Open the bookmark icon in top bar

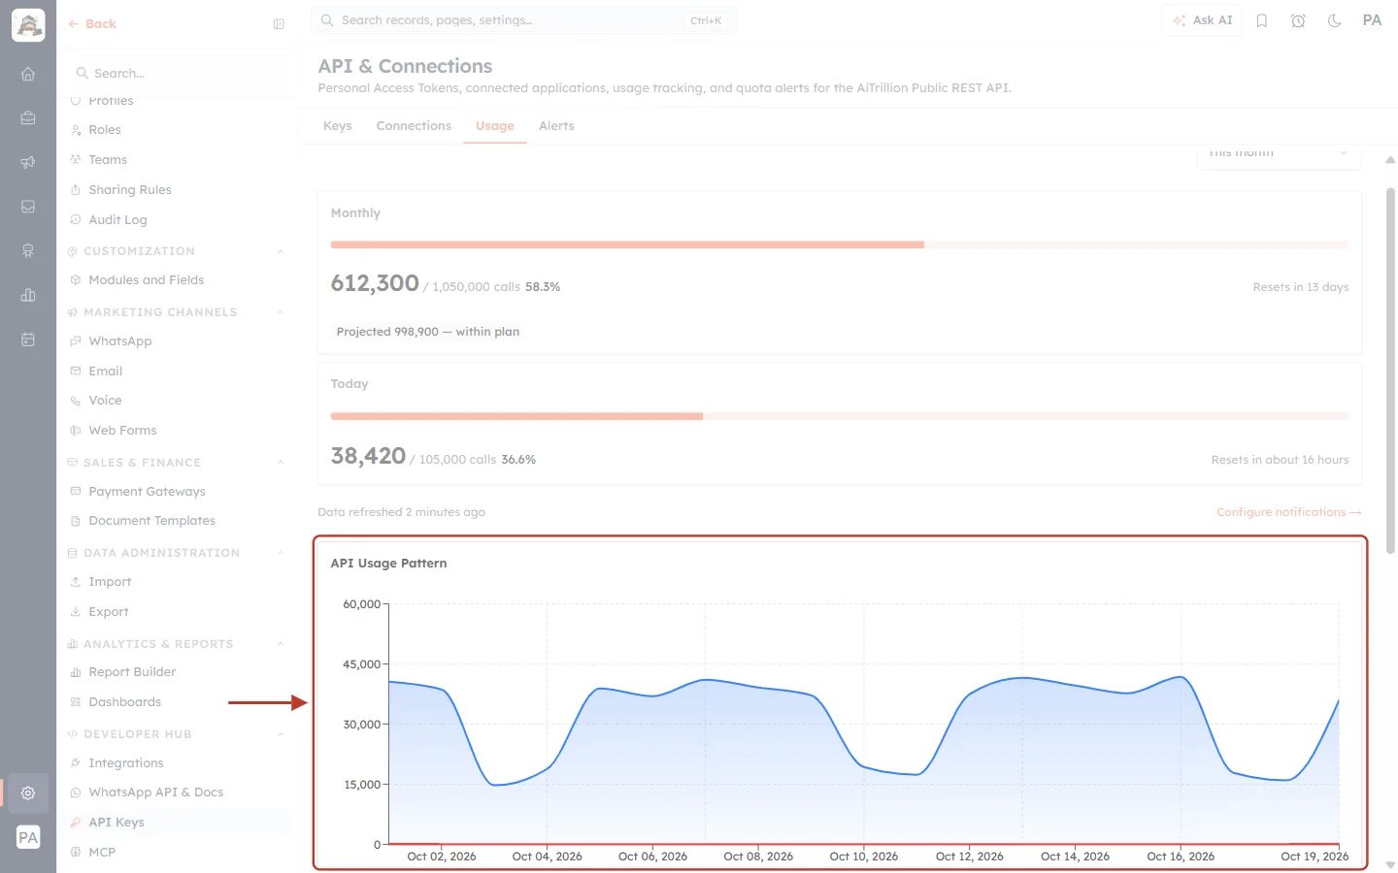click(x=1262, y=20)
